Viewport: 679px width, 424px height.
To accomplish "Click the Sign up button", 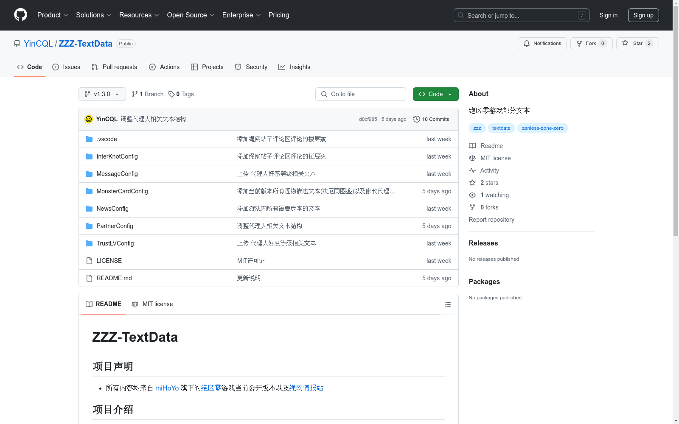I will pyautogui.click(x=643, y=15).
